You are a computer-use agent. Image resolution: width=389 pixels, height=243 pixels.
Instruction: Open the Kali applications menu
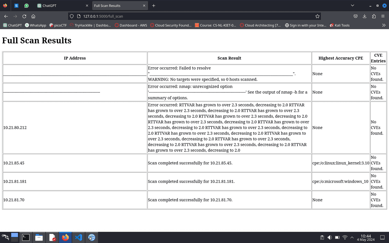coord(5,237)
